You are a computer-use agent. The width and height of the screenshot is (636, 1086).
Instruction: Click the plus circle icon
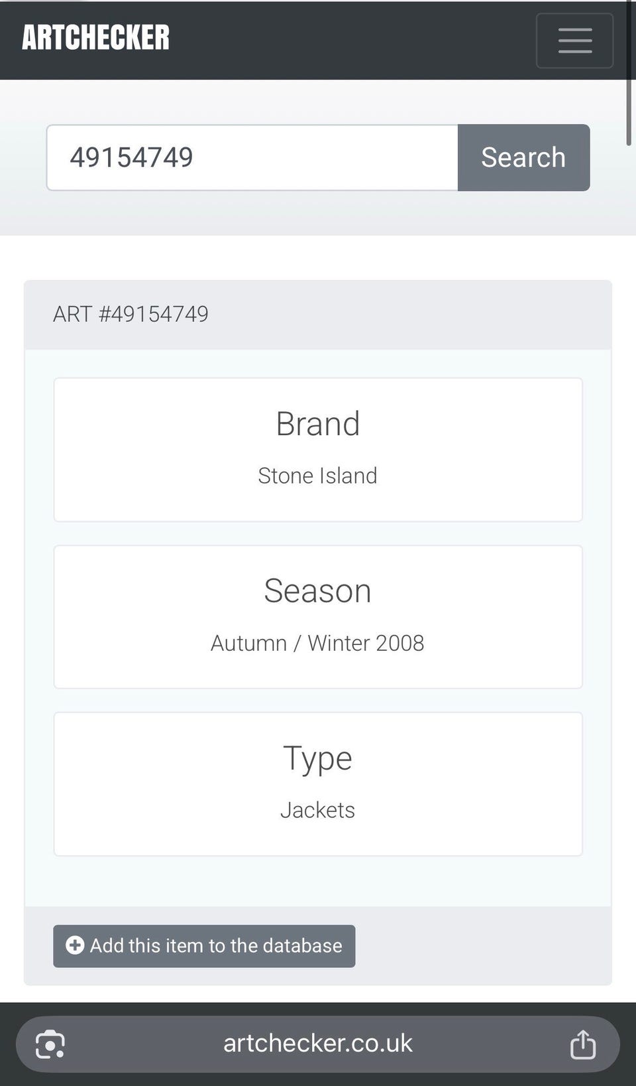click(75, 945)
